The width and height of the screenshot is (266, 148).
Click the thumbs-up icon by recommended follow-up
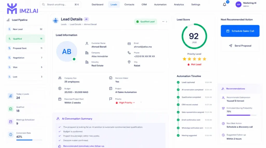pyautogui.click(x=59, y=146)
